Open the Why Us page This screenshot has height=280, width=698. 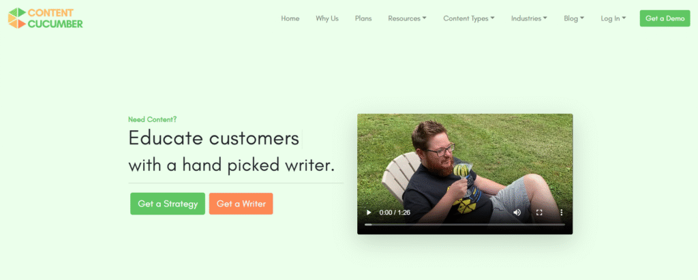[327, 18]
